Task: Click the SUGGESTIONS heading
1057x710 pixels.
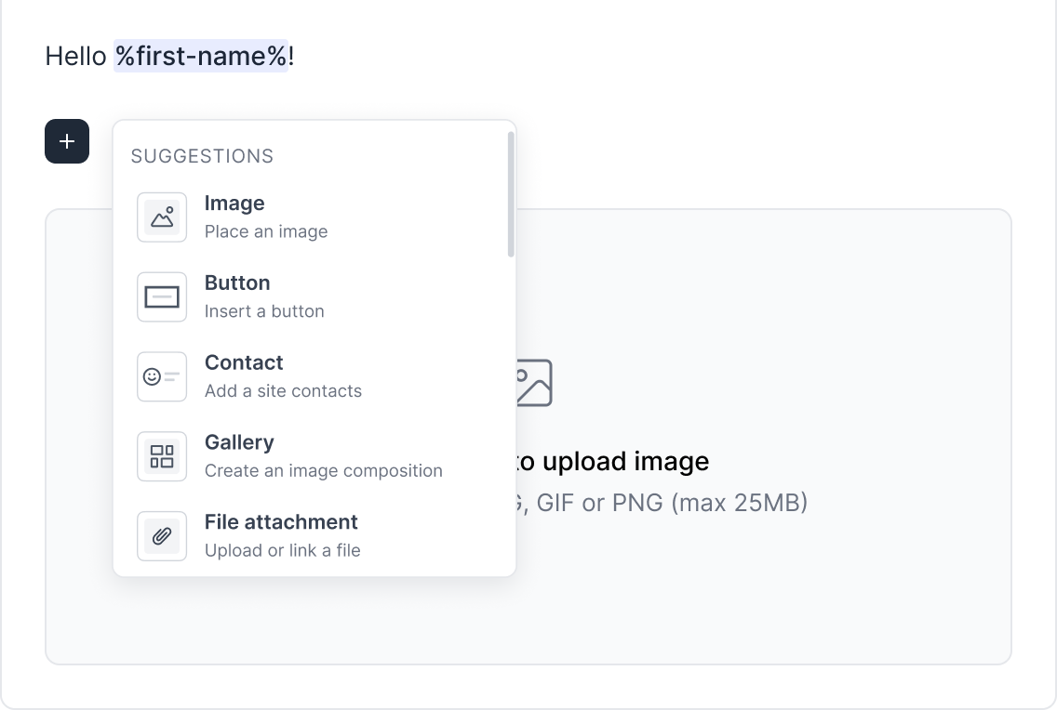Action: [202, 156]
